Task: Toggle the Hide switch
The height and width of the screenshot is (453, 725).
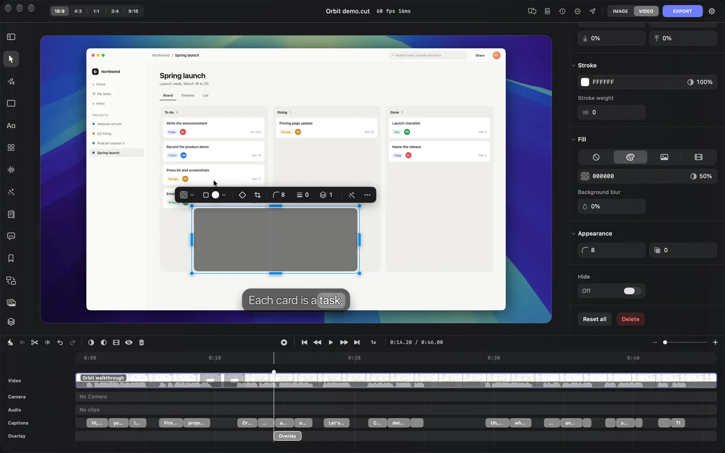Action: (x=632, y=291)
